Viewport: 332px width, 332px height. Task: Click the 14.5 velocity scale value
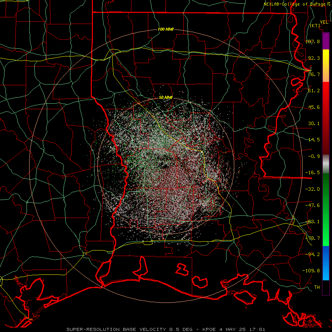[314, 140]
